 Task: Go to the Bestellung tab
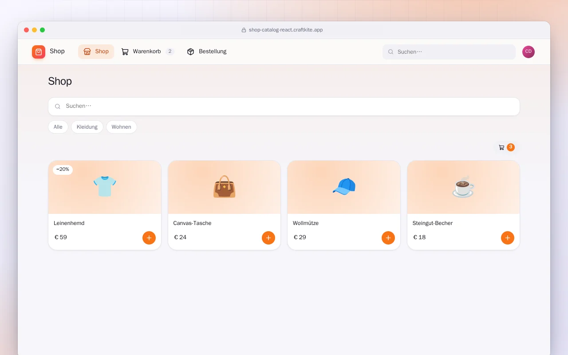[x=207, y=51]
